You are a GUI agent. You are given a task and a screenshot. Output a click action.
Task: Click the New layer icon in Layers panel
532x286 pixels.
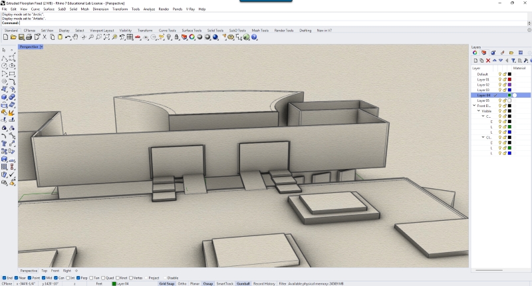[475, 61]
